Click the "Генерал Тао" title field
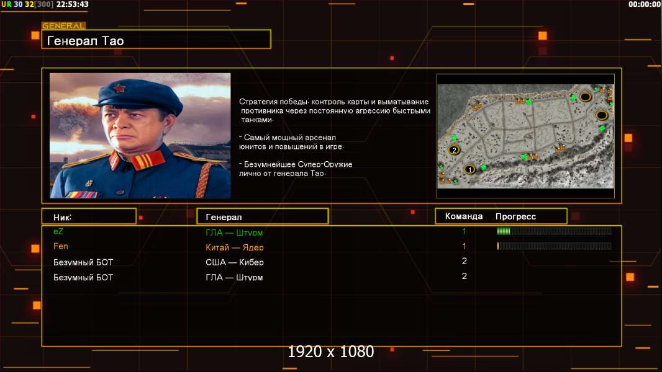Viewport: 662px width, 372px height. 156,39
